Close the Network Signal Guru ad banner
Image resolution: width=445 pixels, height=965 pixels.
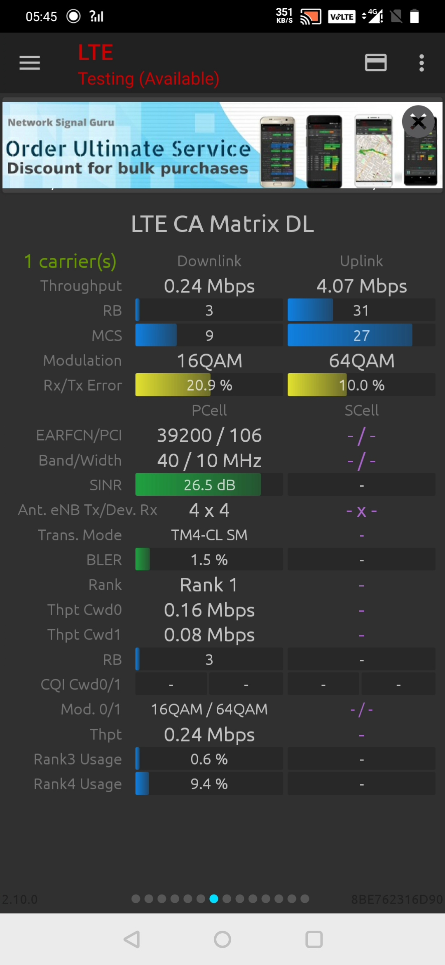(x=418, y=122)
